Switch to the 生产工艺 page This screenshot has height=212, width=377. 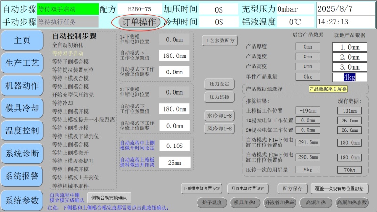pyautogui.click(x=22, y=63)
